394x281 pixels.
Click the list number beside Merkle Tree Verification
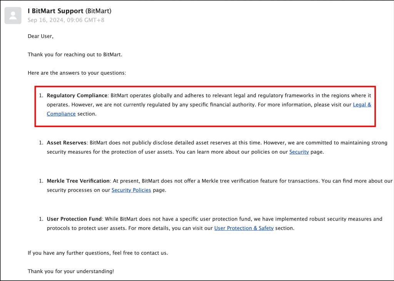(41, 181)
